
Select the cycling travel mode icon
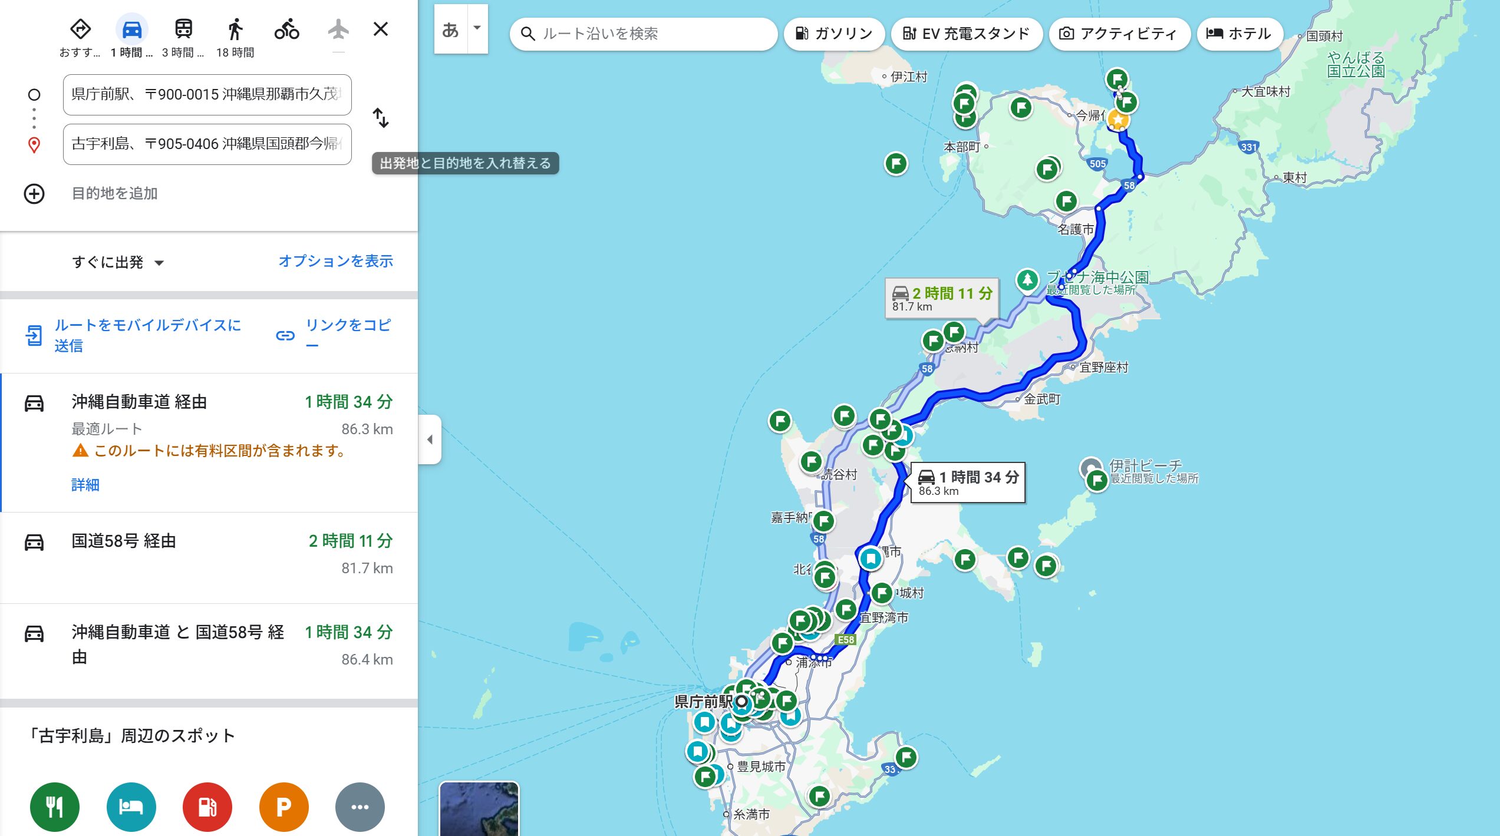(286, 29)
